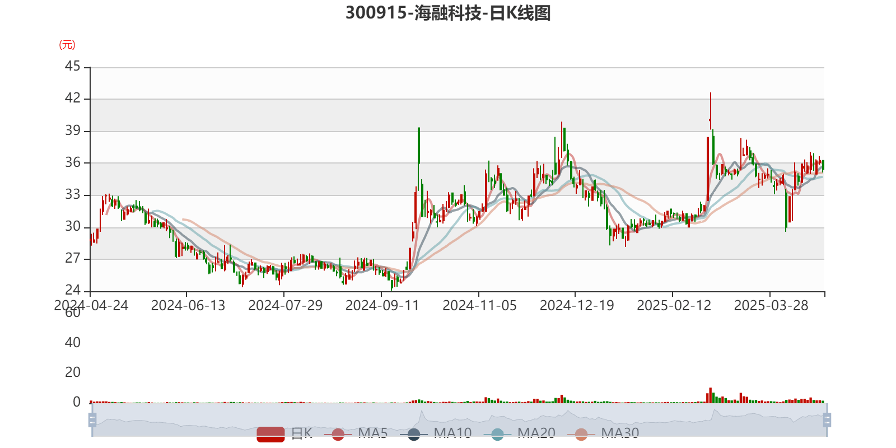The width and height of the screenshot is (896, 448).
Task: Click the MA30 legend label
Action: [x=620, y=433]
